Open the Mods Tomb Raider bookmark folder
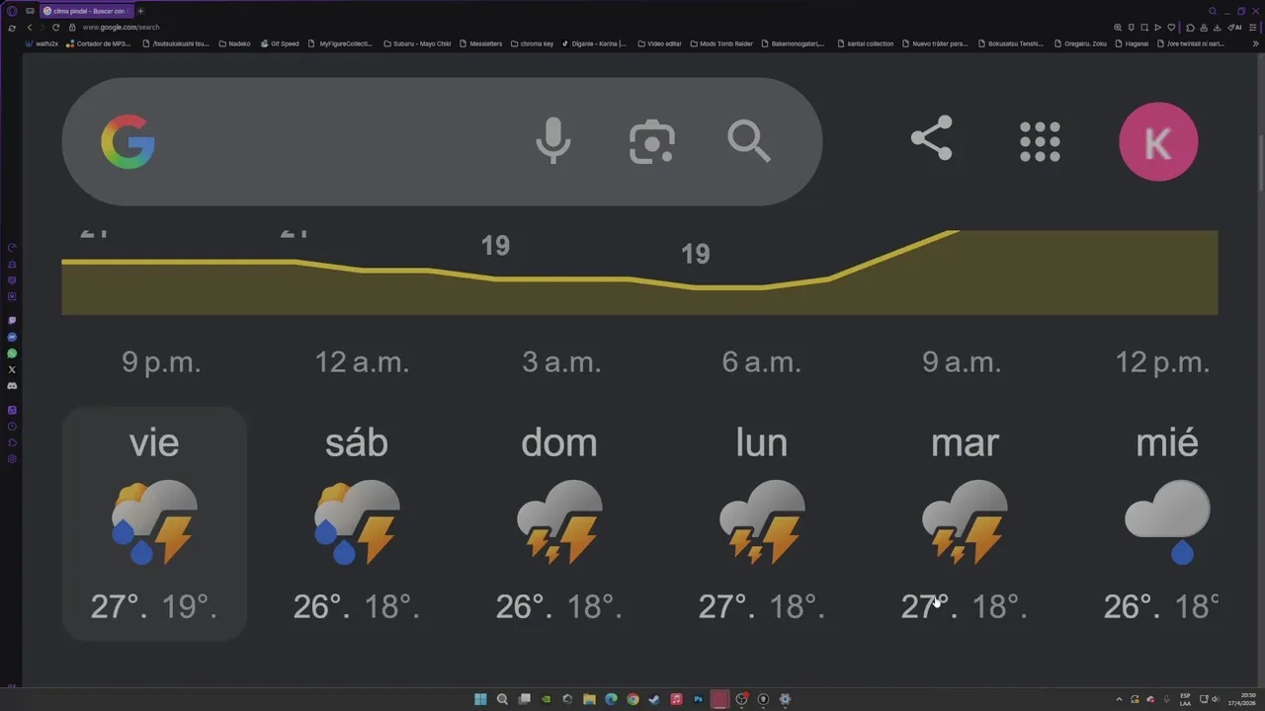The image size is (1265, 711). (721, 43)
